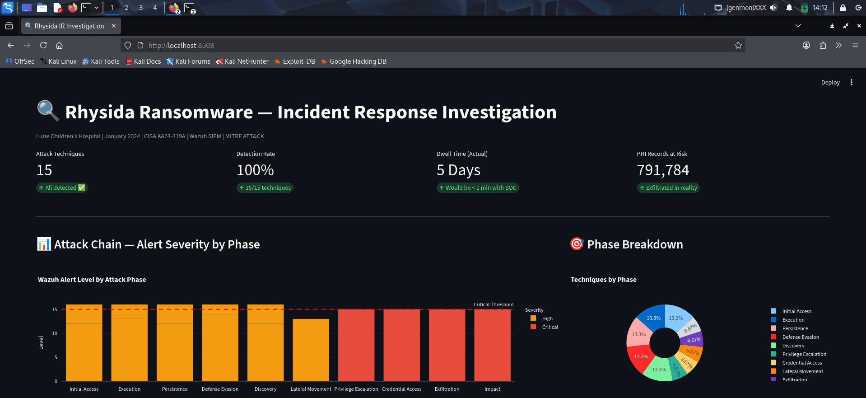Open the Kali Docs bookmark
The height and width of the screenshot is (398, 866).
coord(143,61)
